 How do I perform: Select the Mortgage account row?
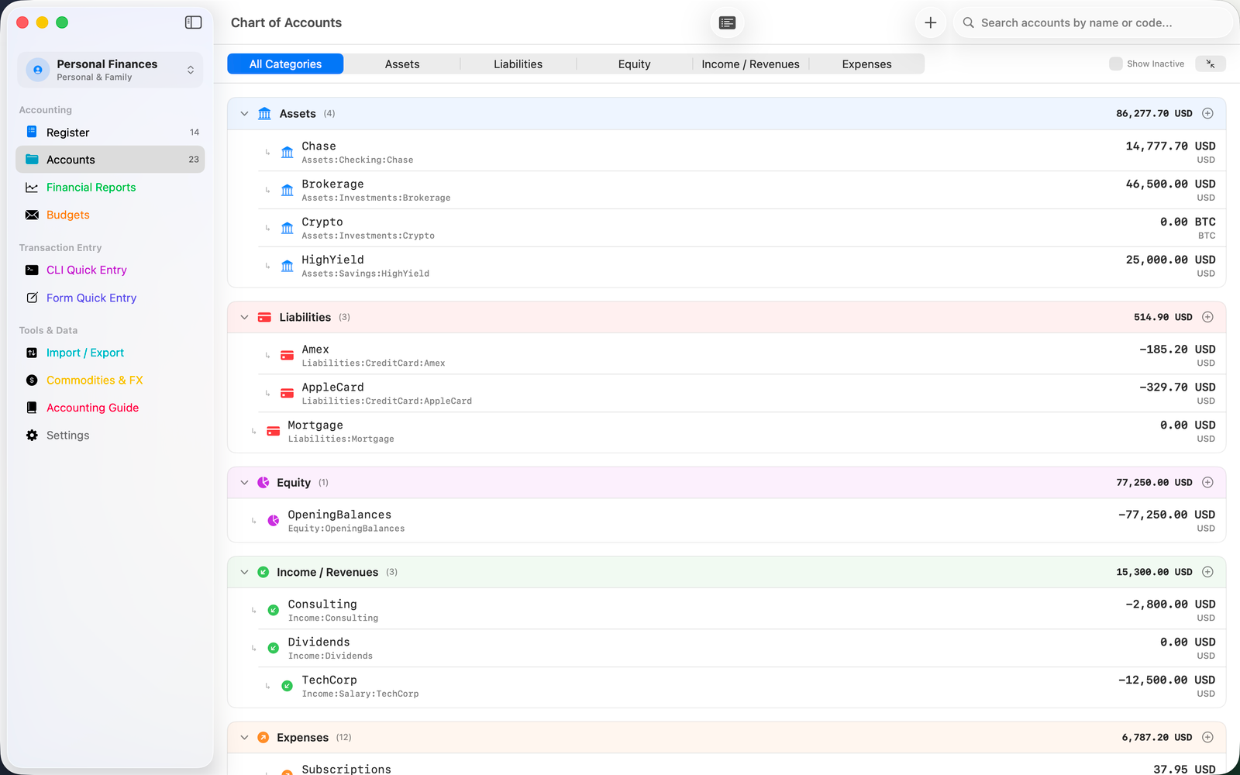[x=726, y=431]
